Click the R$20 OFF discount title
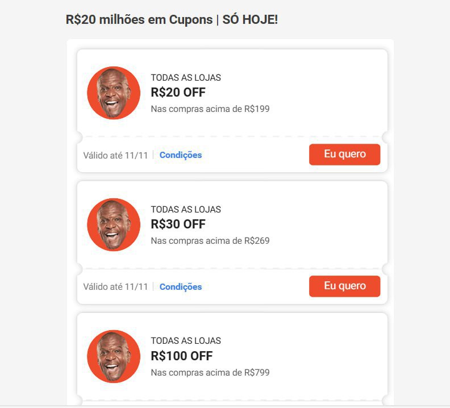Image resolution: width=450 pixels, height=408 pixels. coord(178,93)
